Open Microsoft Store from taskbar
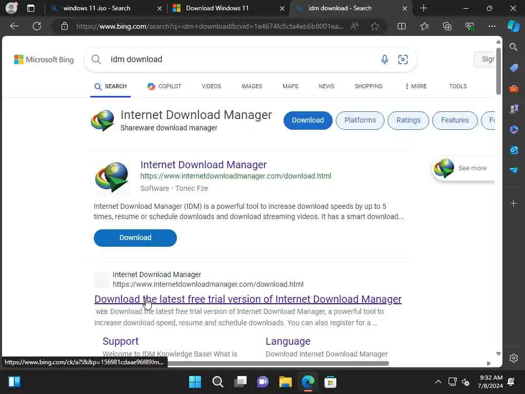 click(x=330, y=382)
